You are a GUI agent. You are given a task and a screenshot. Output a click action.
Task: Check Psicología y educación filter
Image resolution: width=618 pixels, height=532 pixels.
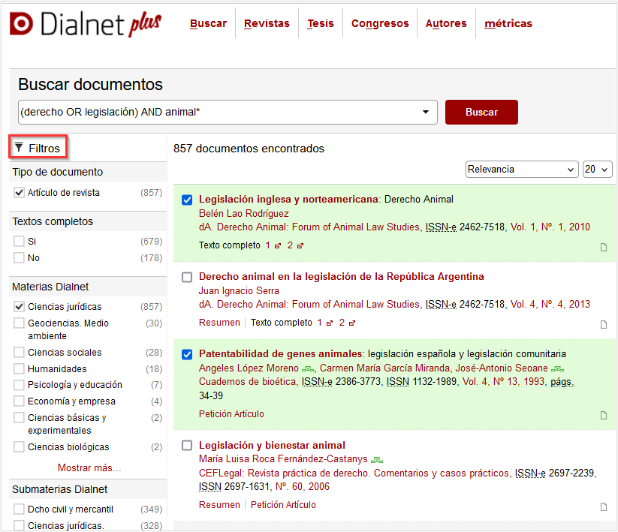[19, 384]
